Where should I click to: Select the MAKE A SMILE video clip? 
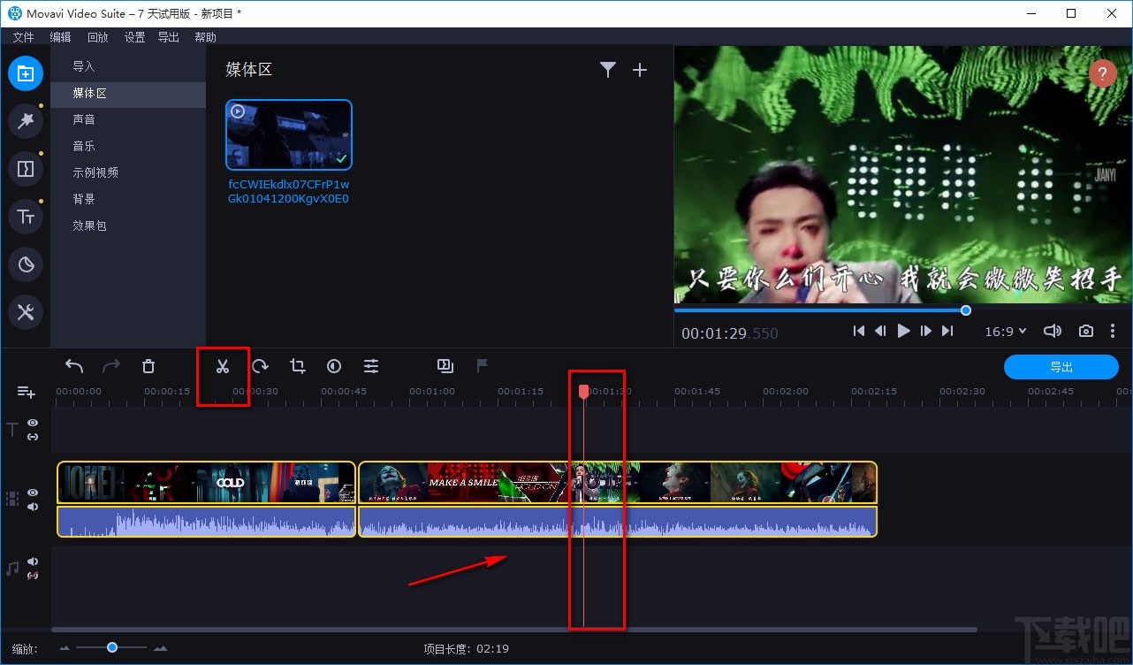tap(618, 483)
